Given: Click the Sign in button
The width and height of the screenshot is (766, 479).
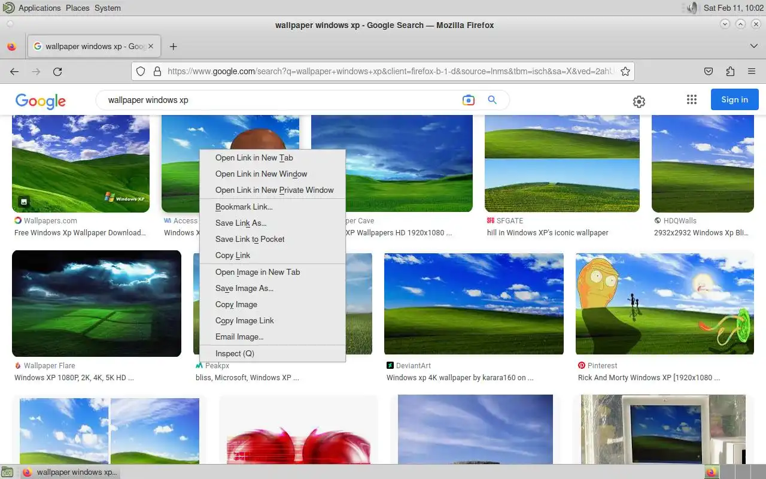Looking at the screenshot, I should pyautogui.click(x=734, y=99).
